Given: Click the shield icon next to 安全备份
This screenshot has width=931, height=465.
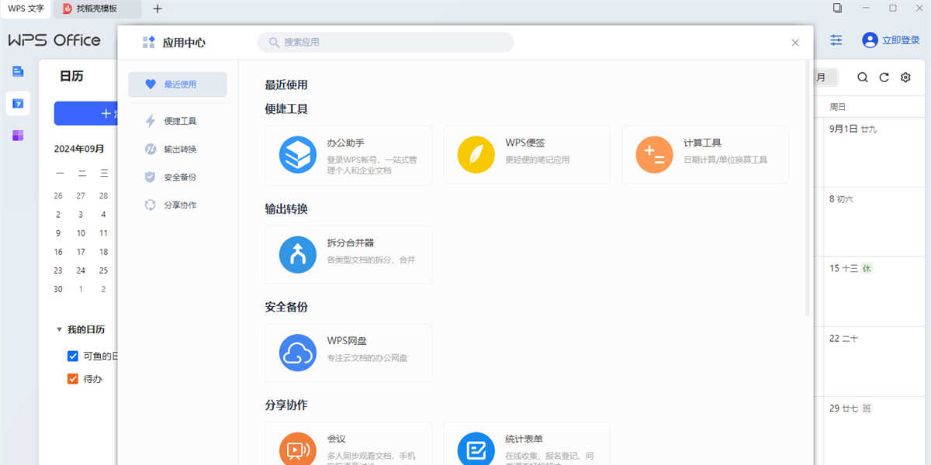Looking at the screenshot, I should (x=151, y=177).
